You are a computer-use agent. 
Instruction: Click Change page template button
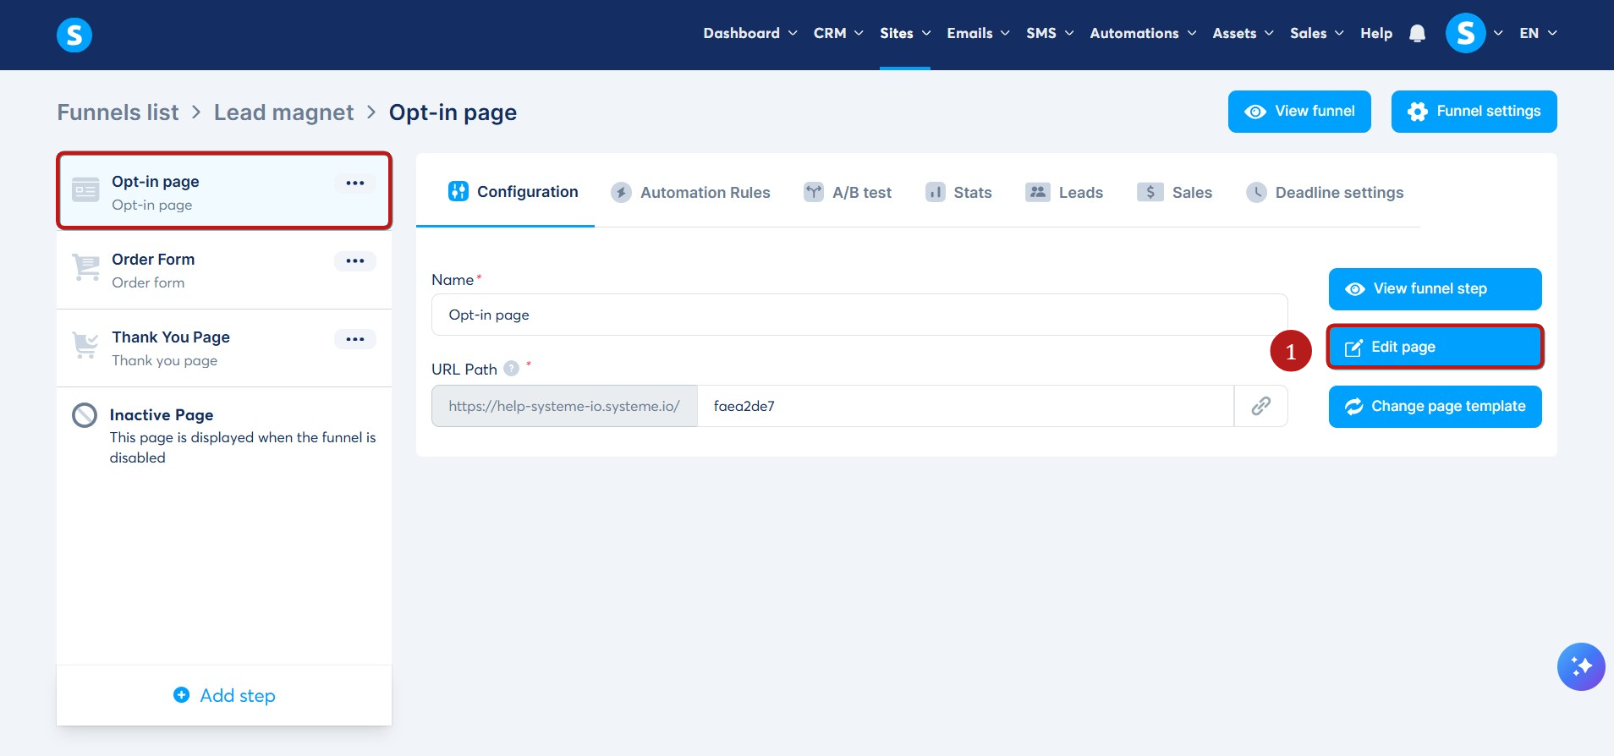pyautogui.click(x=1435, y=407)
